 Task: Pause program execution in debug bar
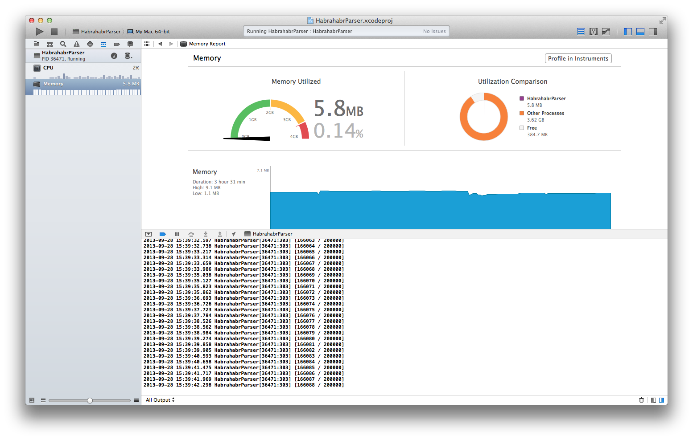pos(177,234)
